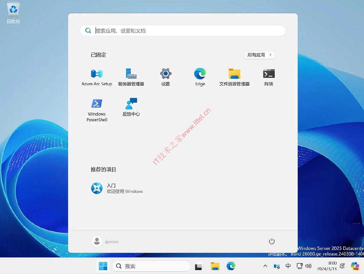The width and height of the screenshot is (364, 274).
Task: Launch Edge from the taskbar
Action: 231,266
